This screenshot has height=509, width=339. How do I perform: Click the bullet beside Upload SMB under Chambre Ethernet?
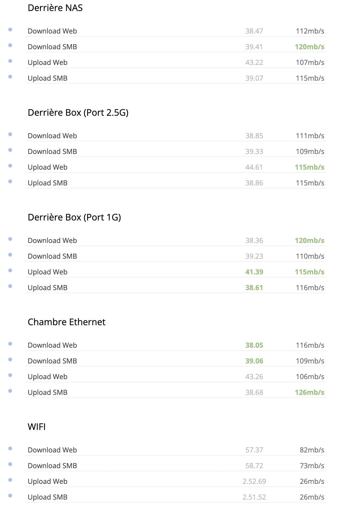coord(10,391)
